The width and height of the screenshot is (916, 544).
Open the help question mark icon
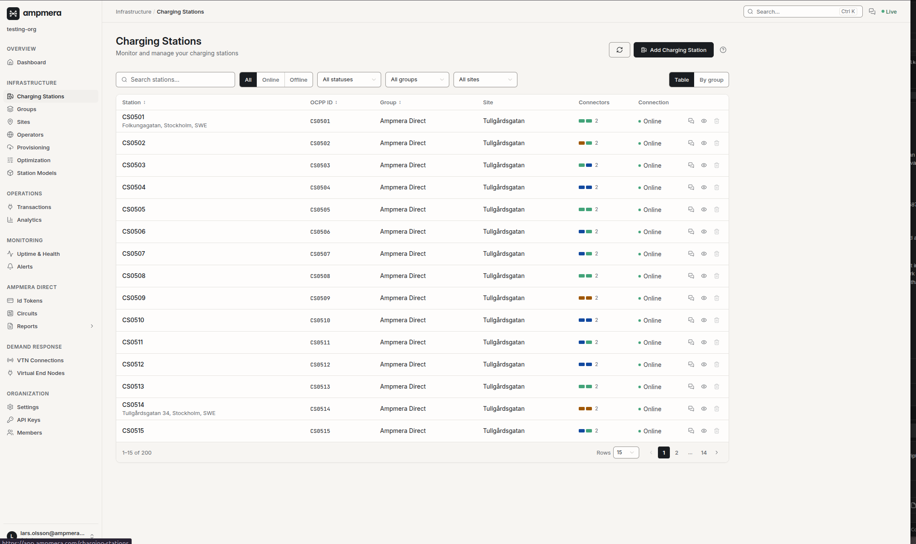click(723, 50)
